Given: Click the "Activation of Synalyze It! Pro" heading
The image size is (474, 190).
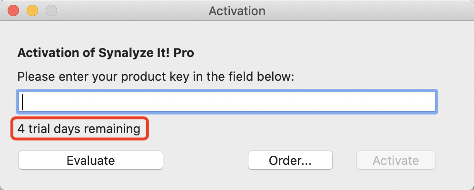Looking at the screenshot, I should point(106,53).
